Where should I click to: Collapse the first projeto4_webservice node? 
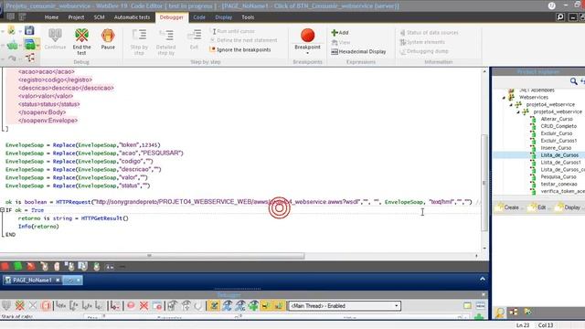click(x=511, y=105)
